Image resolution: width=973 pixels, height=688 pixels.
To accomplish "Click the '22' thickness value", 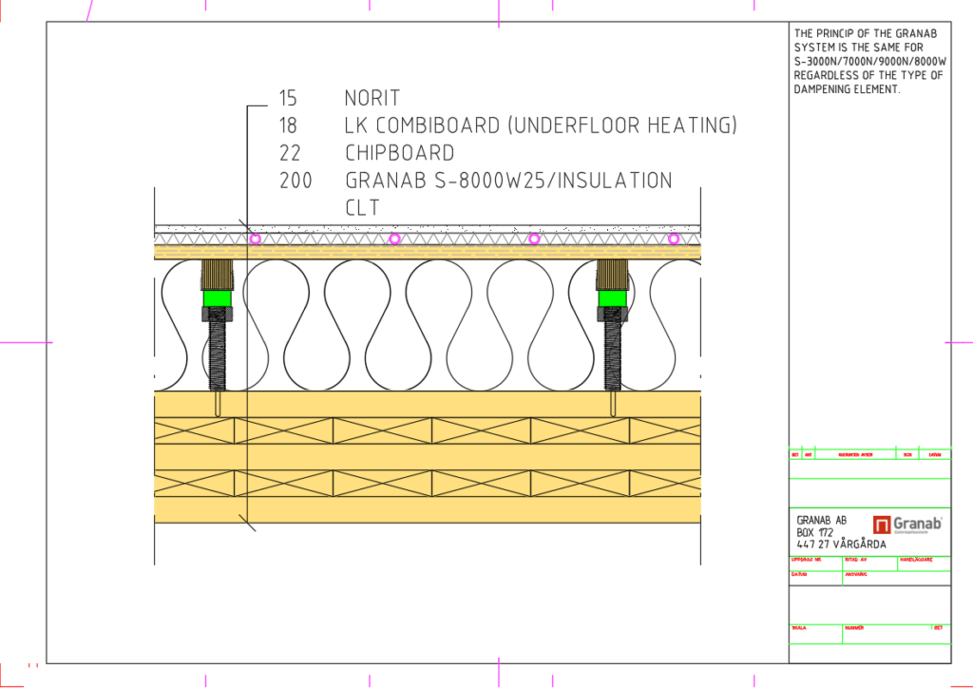I will click(290, 153).
